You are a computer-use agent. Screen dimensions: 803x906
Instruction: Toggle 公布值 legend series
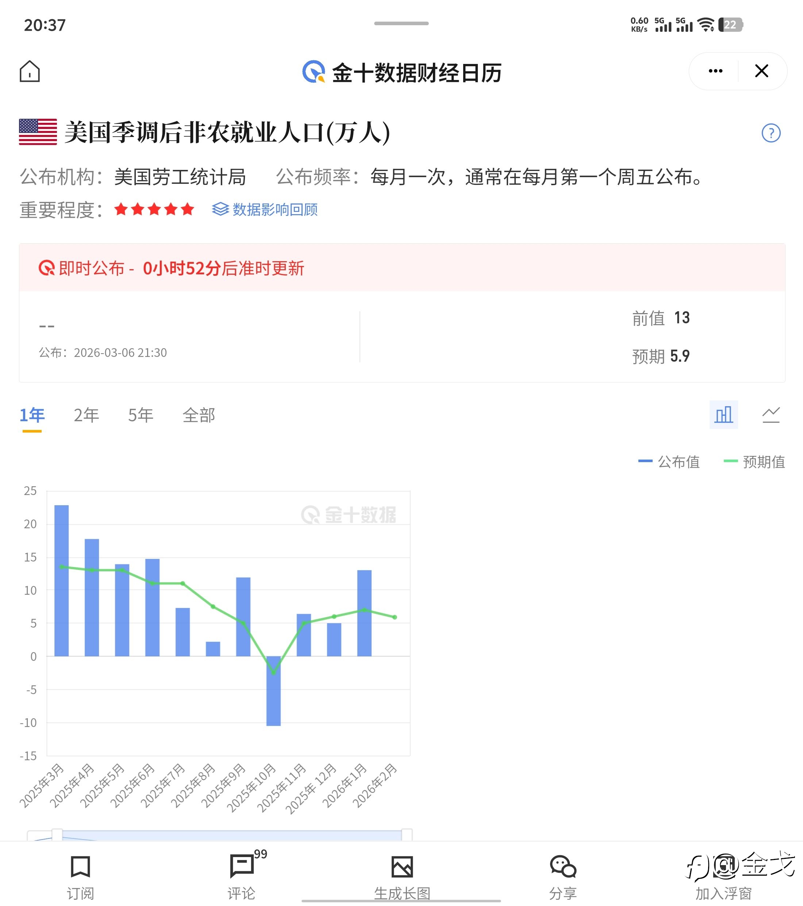[669, 462]
